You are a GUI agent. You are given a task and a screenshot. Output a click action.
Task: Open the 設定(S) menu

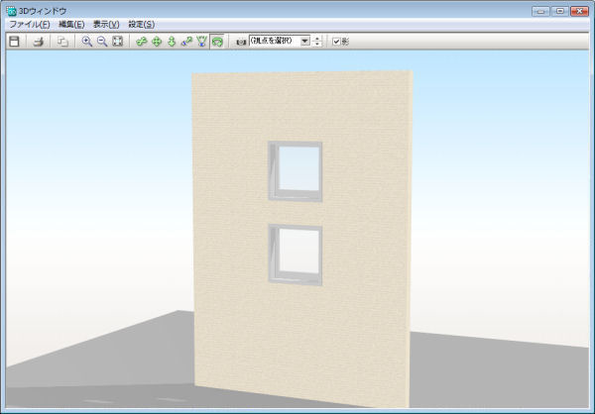click(x=142, y=24)
